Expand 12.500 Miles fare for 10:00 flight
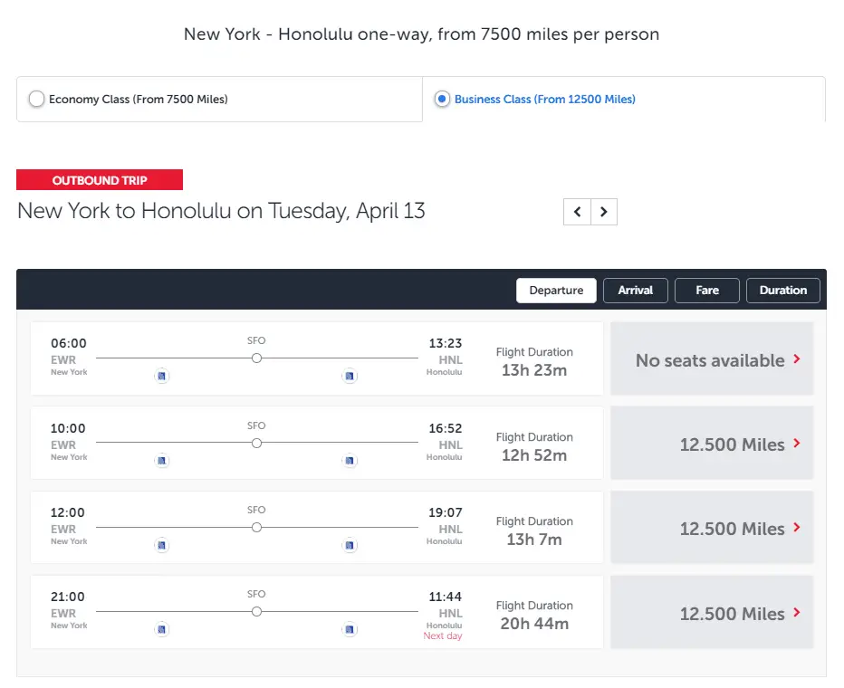Image resolution: width=844 pixels, height=688 pixels. tap(712, 444)
